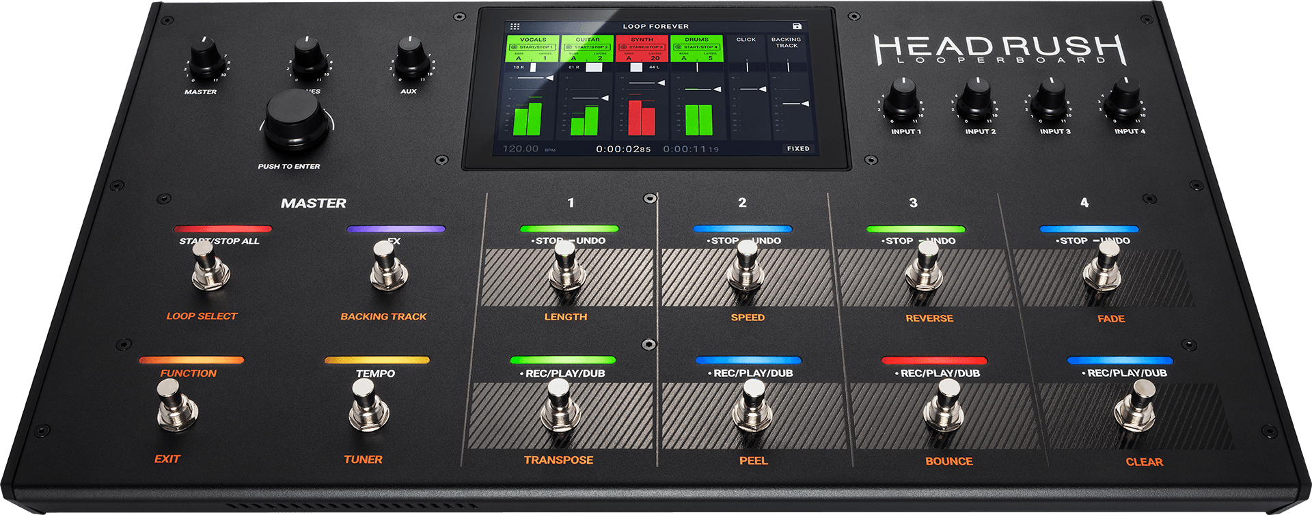The image size is (1312, 515).
Task: Hit track 4 STOP/UNDO footswitch
Action: pyautogui.click(x=1103, y=266)
